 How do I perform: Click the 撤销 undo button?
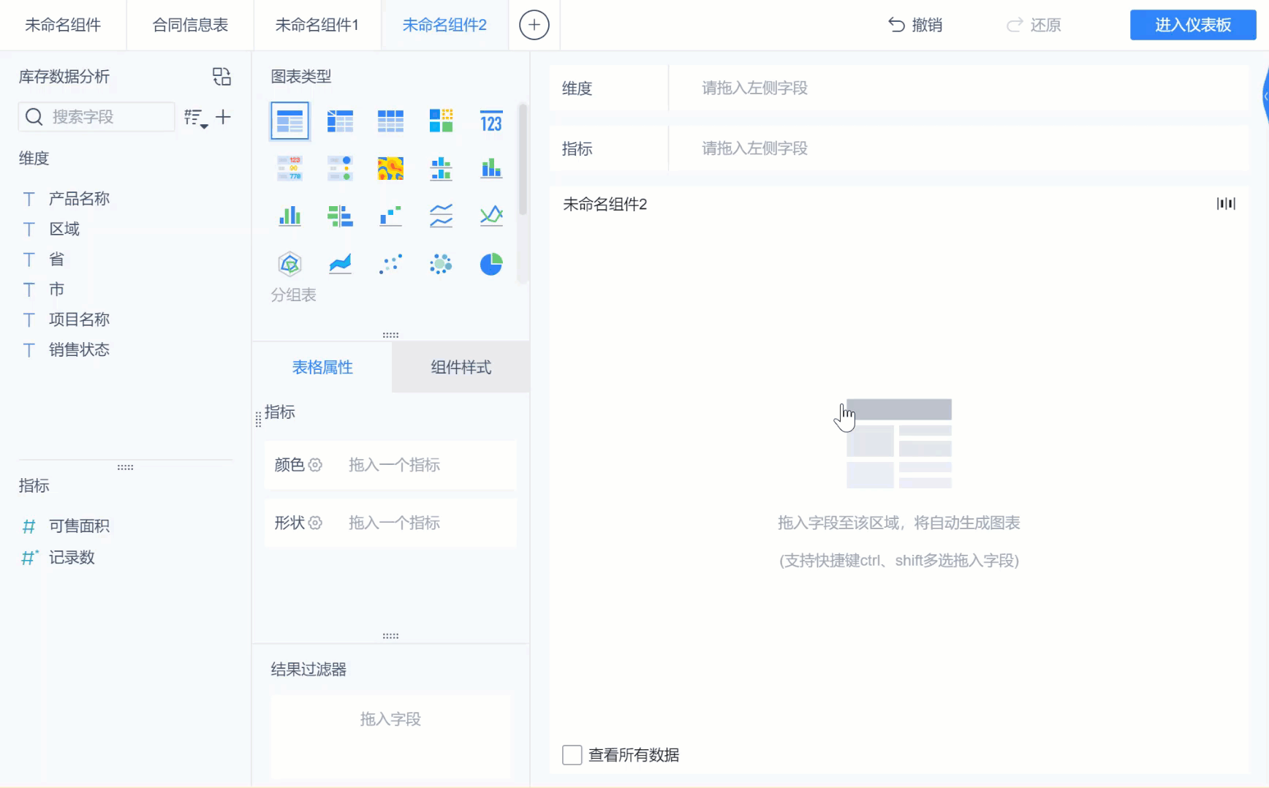(x=914, y=24)
